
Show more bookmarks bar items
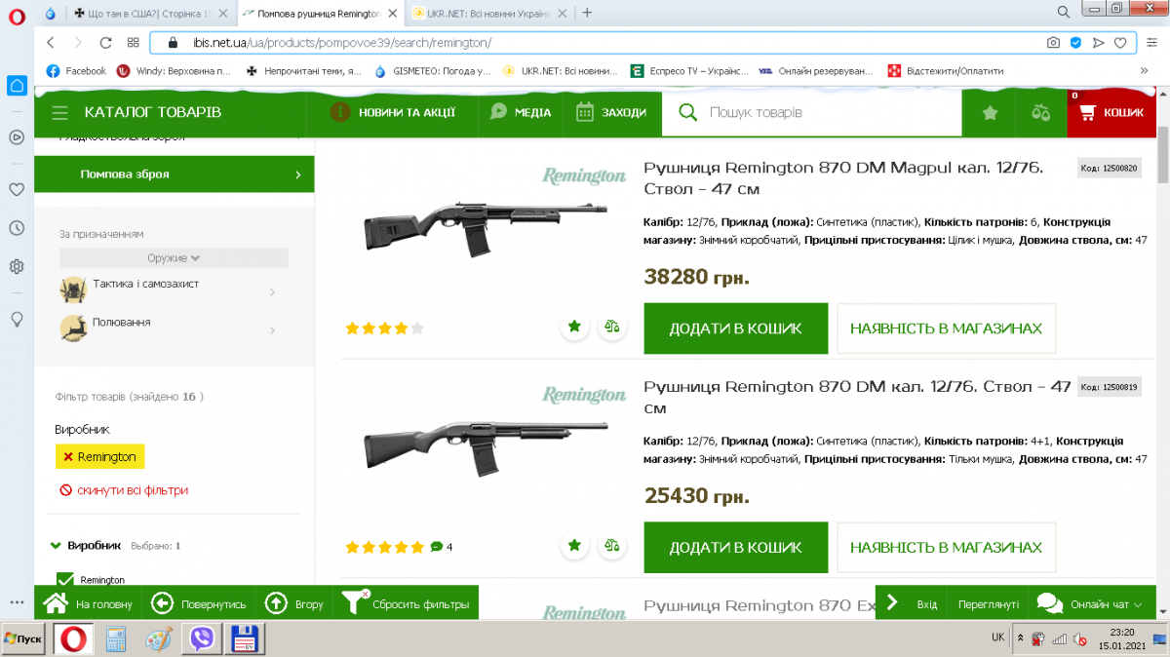click(x=1145, y=70)
